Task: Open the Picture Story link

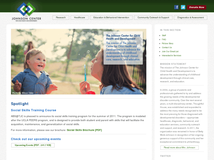Action: tap(167, 43)
